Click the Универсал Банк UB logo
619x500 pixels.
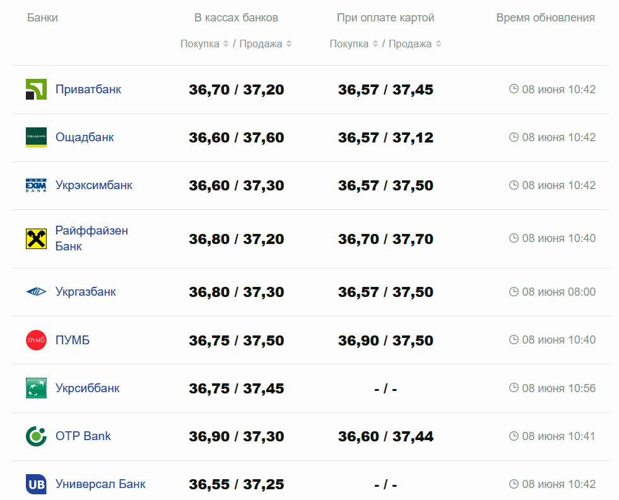click(36, 484)
